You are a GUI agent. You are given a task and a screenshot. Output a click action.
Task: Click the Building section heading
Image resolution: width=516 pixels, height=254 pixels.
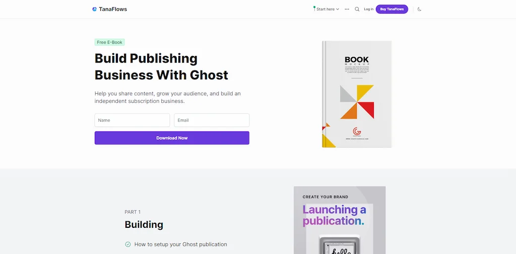[x=144, y=225]
